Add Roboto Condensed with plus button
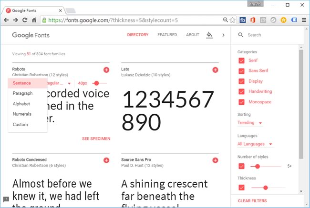 point(106,160)
